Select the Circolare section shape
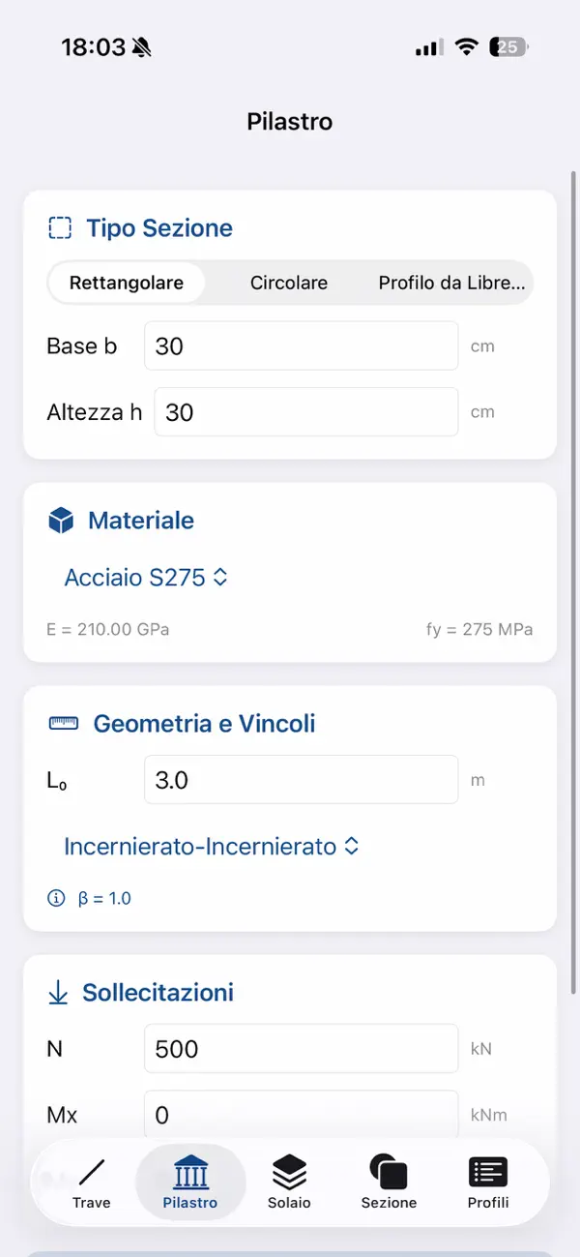The image size is (580, 1257). tap(288, 283)
